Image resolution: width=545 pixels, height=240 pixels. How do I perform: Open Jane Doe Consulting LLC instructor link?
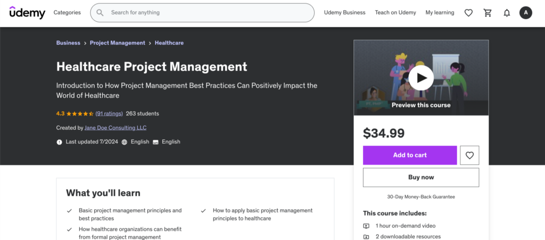point(115,128)
